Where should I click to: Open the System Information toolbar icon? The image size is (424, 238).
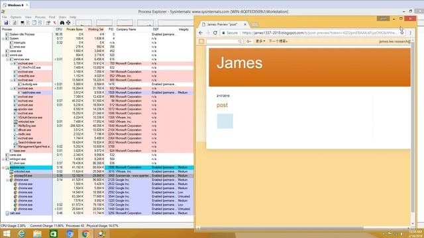point(22,23)
